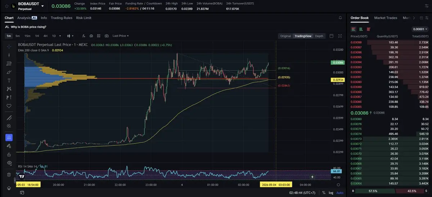Viewport: 432px width, 197px height.
Task: Open the object tree layers icon
Action: point(9,188)
